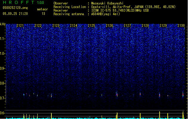Click the 1.0 kHz axis label
The width and height of the screenshot is (188, 119).
(2, 54)
